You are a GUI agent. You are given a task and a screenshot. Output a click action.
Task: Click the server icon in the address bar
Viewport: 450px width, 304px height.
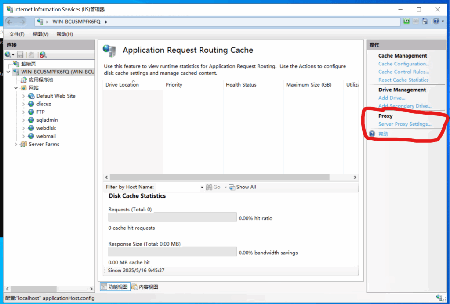tap(40, 22)
